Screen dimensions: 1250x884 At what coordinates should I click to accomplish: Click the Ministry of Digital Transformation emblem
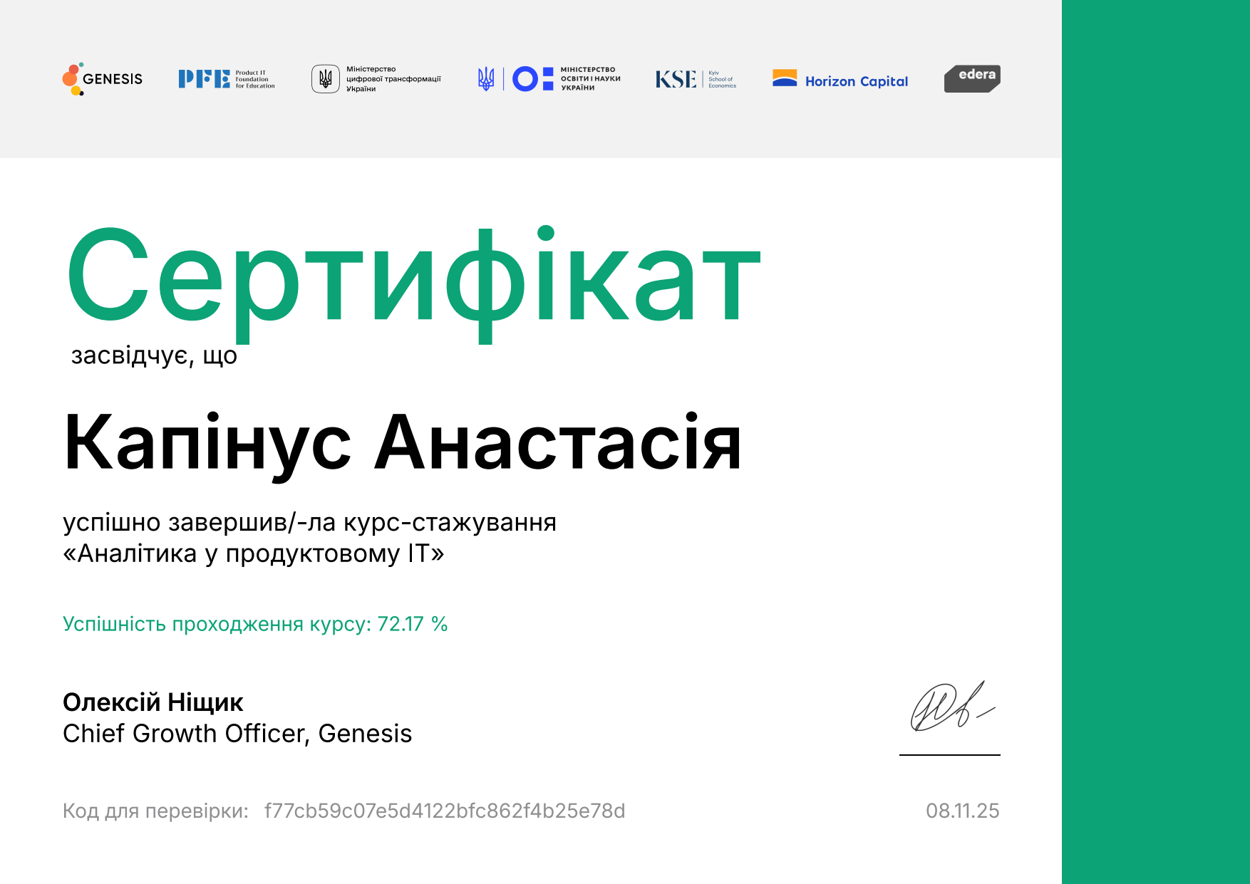[326, 79]
